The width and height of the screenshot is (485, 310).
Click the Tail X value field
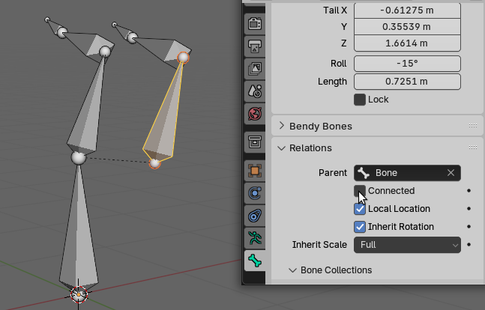(407, 10)
